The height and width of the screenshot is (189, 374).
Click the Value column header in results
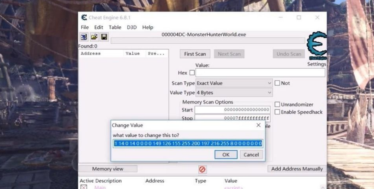click(x=135, y=54)
